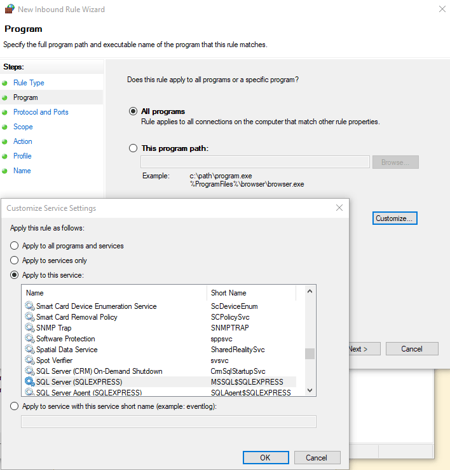Click Smart Card Device Enumeration Service icon
The height and width of the screenshot is (470, 450).
pos(30,306)
